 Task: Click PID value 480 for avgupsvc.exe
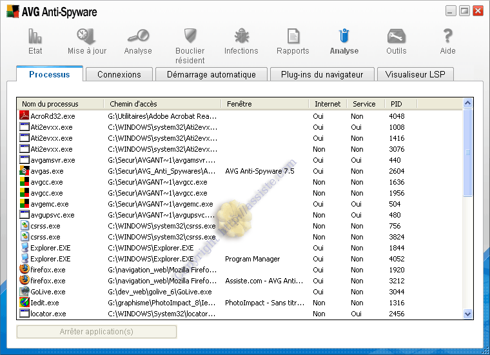pyautogui.click(x=395, y=215)
